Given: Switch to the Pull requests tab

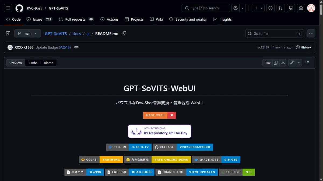Looking at the screenshot, I should point(76,19).
